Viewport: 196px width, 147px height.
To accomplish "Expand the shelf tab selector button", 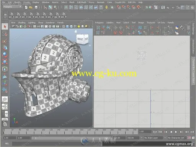I will pyautogui.click(x=5, y=15).
